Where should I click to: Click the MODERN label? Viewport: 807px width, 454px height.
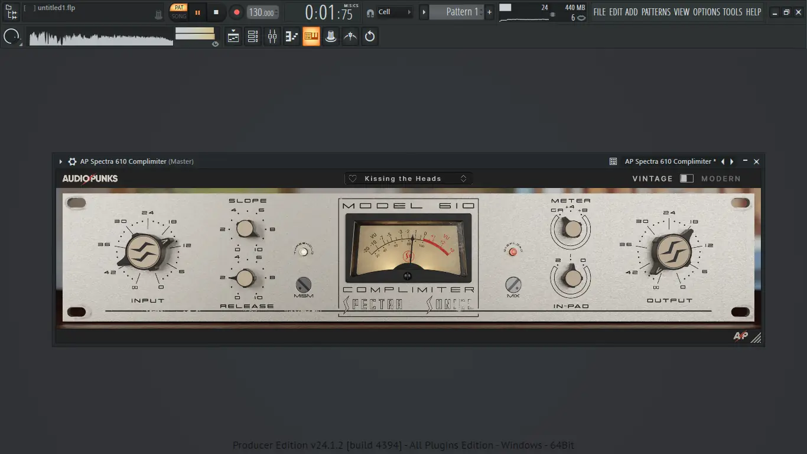721,179
